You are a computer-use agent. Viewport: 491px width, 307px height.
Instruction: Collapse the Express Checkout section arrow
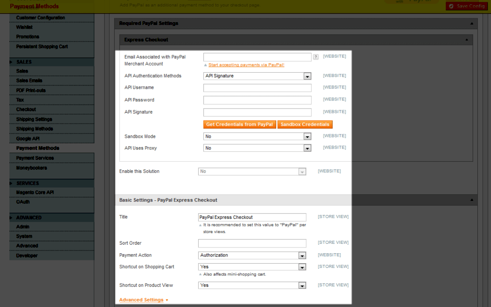466,40
